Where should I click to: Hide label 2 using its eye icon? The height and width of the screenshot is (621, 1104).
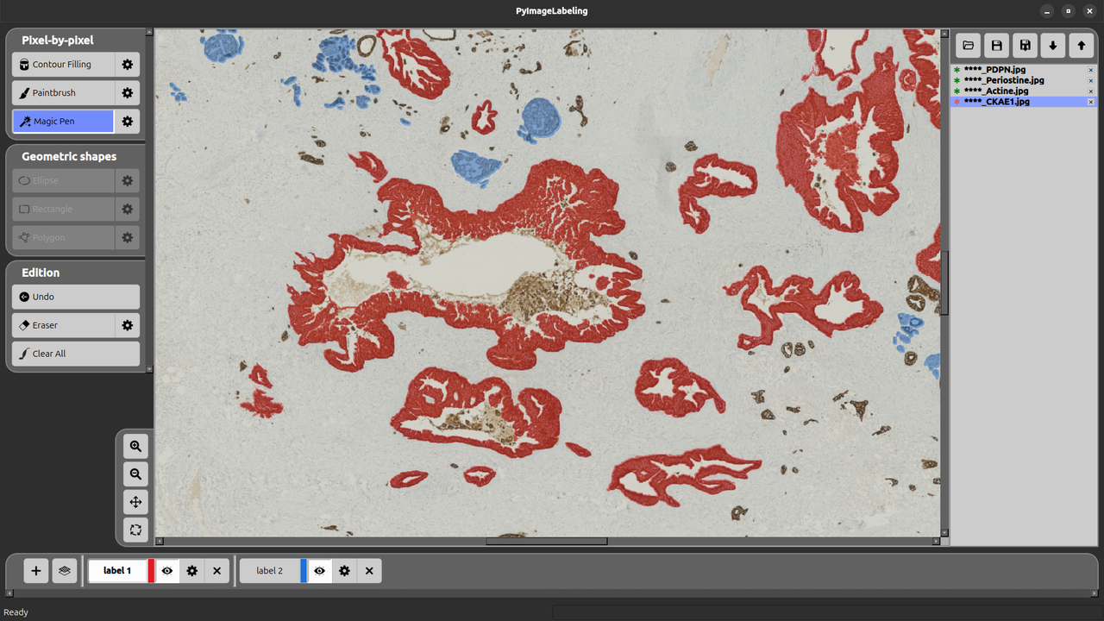tap(320, 571)
